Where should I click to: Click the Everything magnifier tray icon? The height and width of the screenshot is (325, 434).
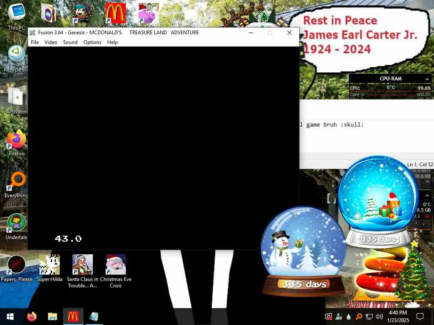[x=359, y=317]
